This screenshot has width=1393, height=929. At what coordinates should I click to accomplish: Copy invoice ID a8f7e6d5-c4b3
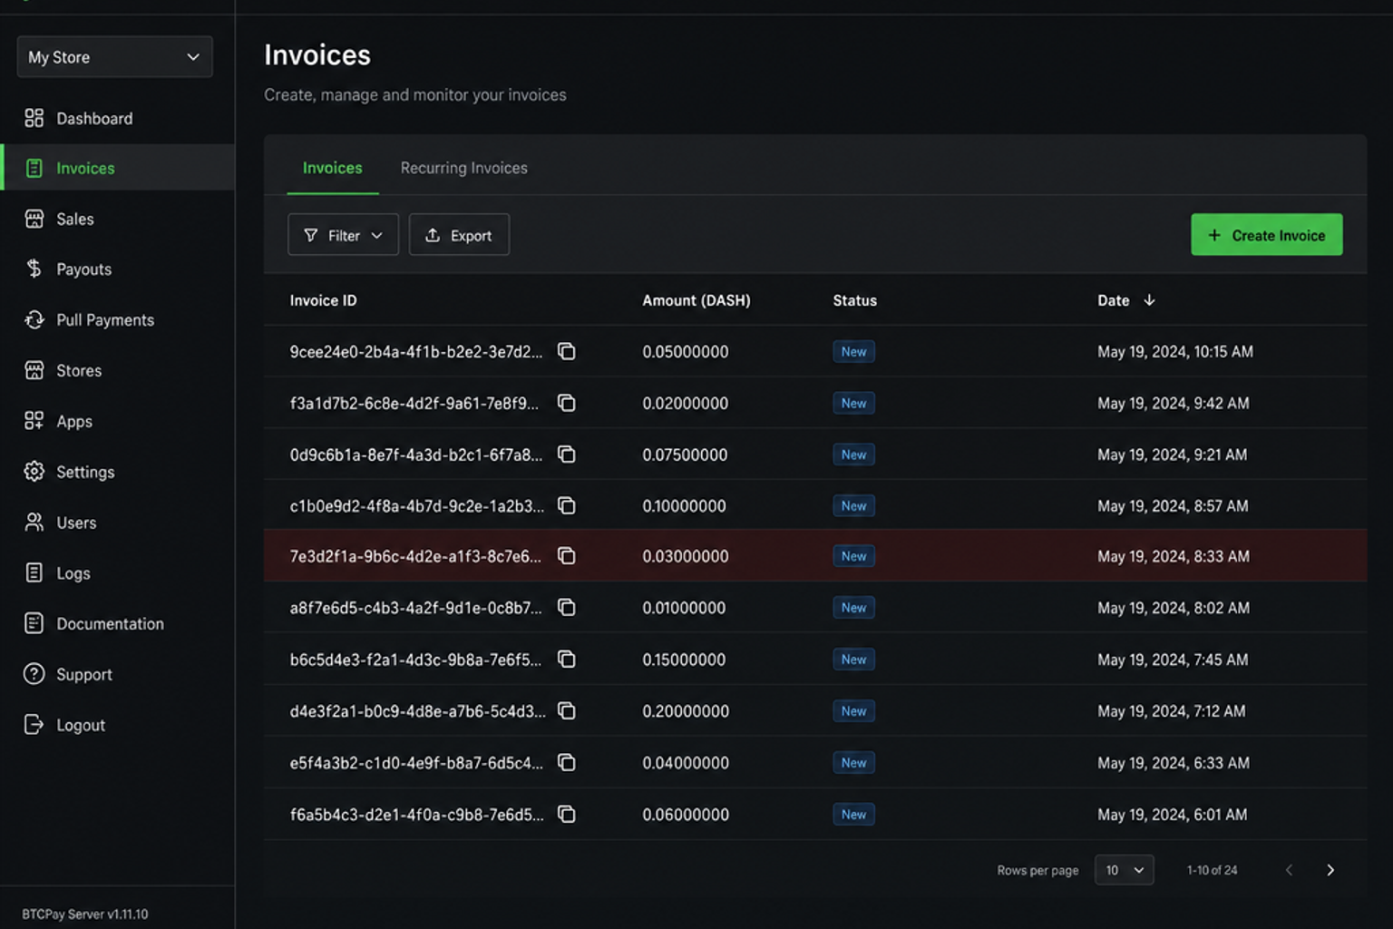[567, 608]
